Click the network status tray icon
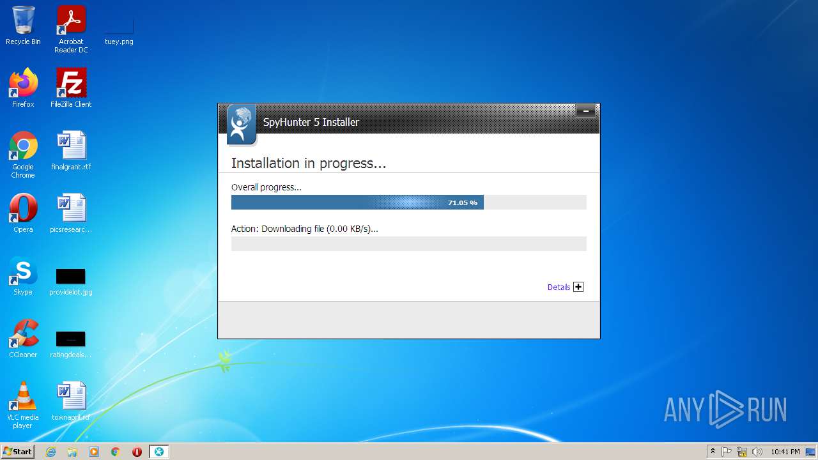This screenshot has height=460, width=818. click(x=742, y=452)
